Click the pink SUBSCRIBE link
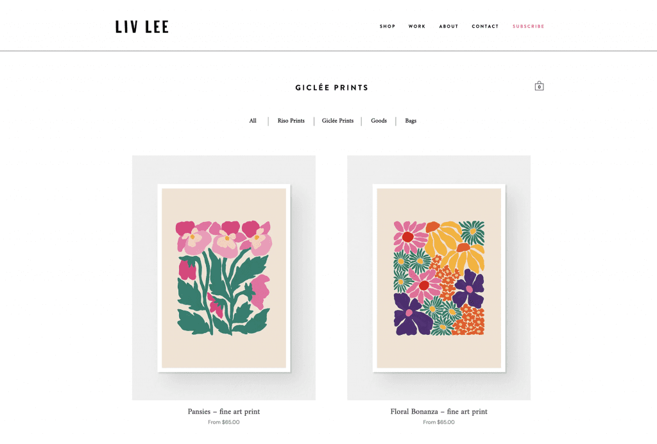 tap(529, 26)
